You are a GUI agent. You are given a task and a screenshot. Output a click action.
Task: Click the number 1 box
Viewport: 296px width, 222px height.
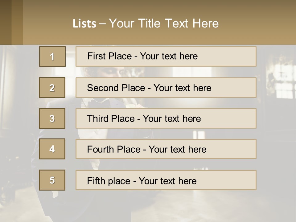(x=52, y=56)
